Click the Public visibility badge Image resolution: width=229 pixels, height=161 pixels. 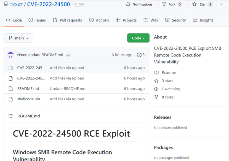tap(79, 4)
